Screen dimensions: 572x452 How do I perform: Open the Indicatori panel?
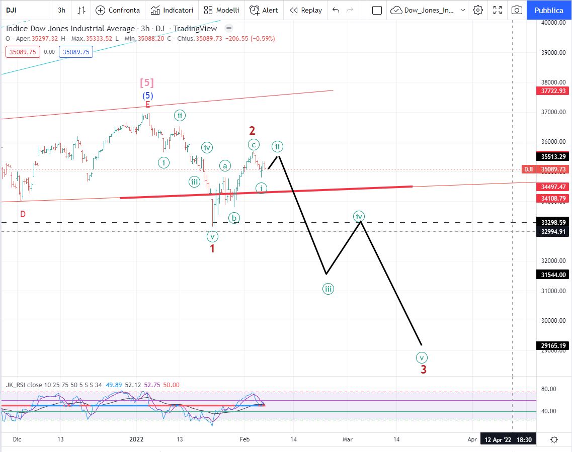(172, 10)
